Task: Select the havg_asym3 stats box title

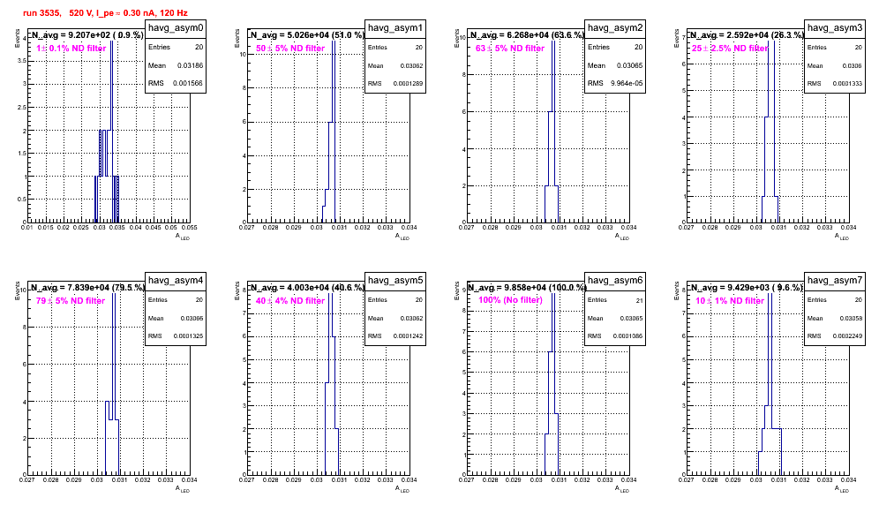Action: (835, 27)
